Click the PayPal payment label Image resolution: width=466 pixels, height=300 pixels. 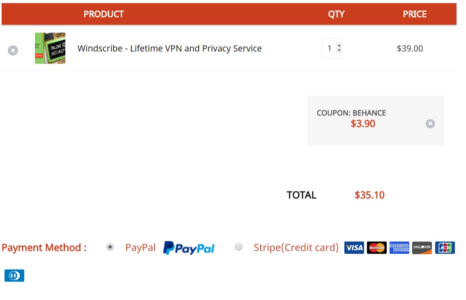tap(140, 247)
